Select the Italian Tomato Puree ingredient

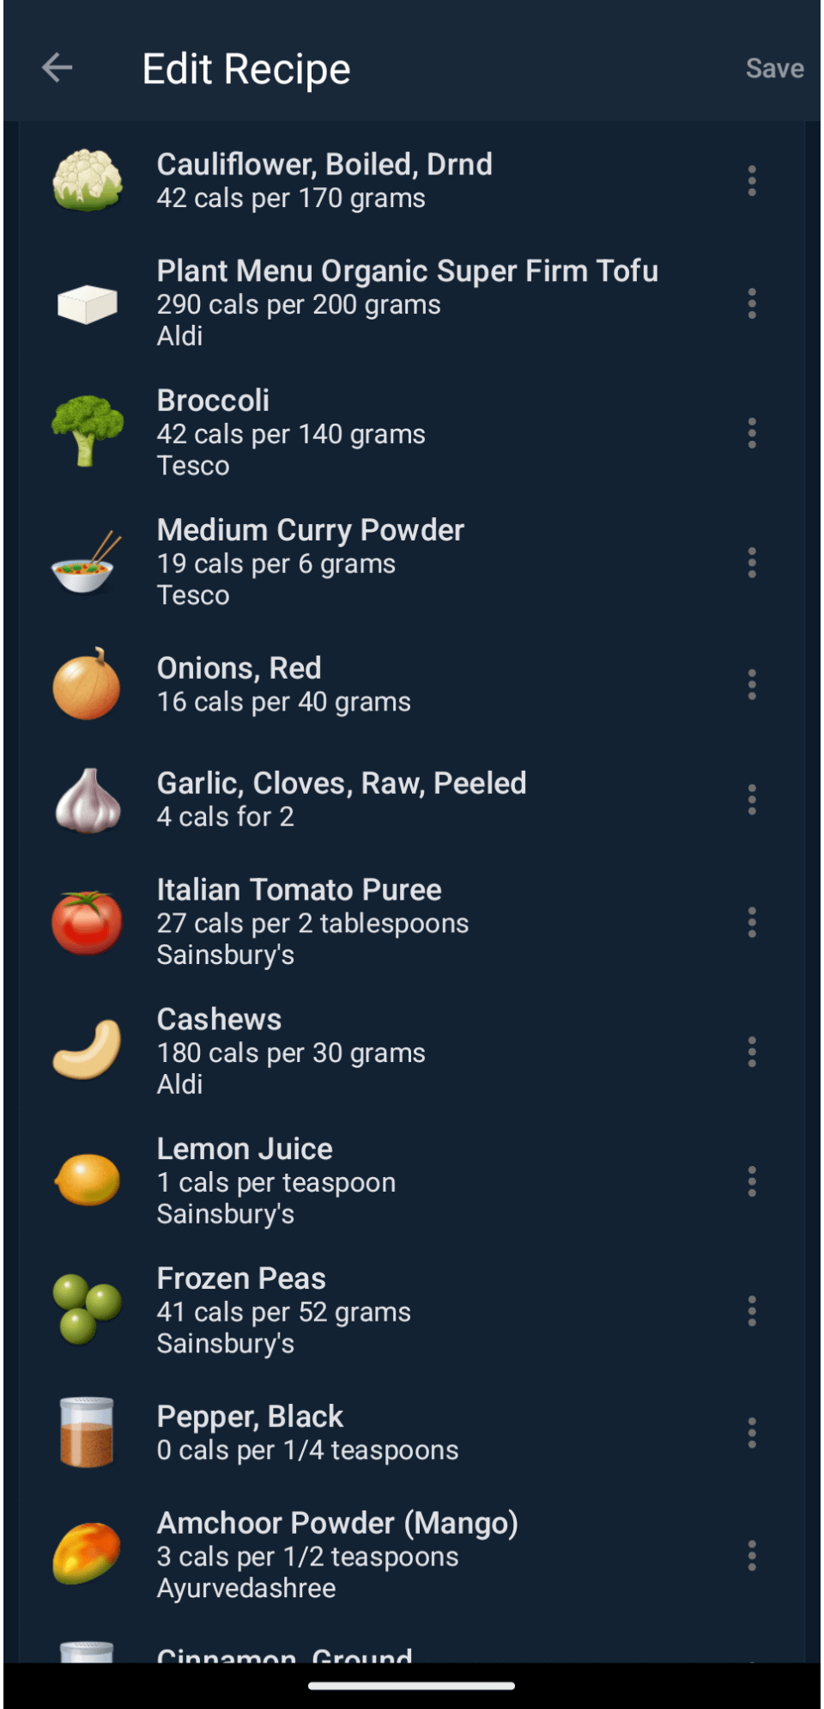[299, 890]
